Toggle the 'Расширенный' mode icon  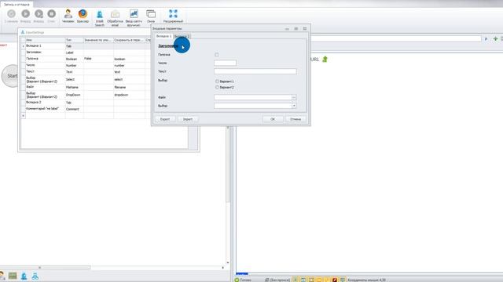(173, 13)
